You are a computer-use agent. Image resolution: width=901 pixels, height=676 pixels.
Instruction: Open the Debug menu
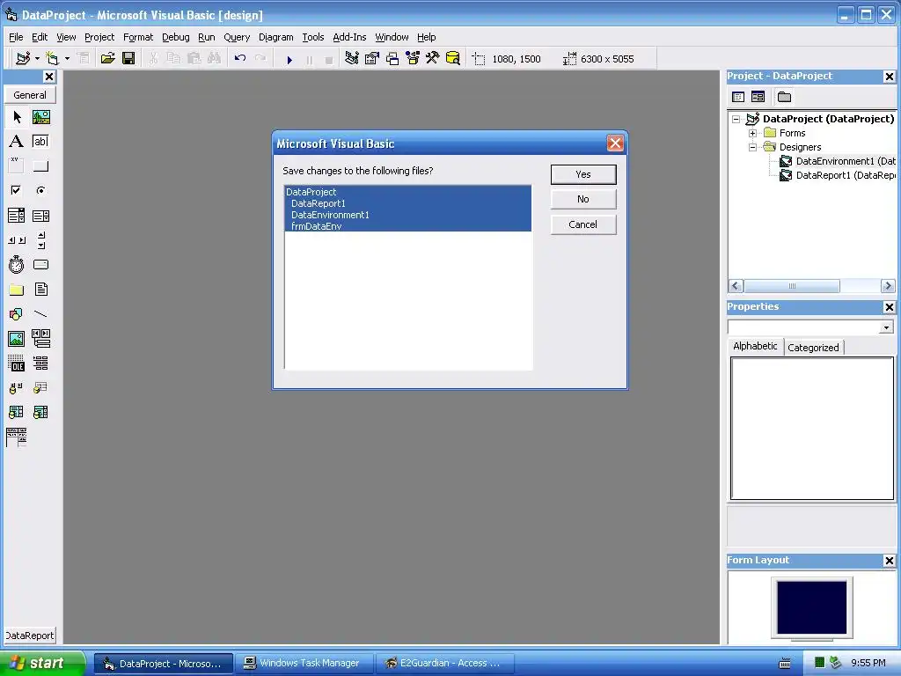pos(176,37)
